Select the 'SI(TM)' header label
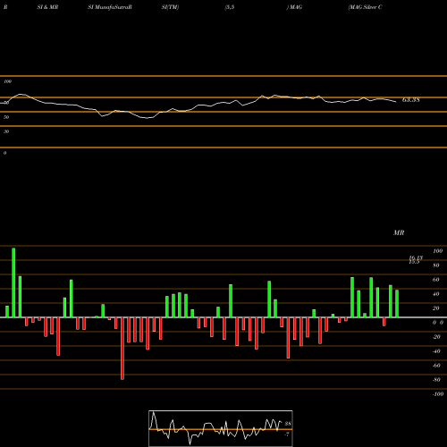Viewport: 447px width, 447px height. 170,7
